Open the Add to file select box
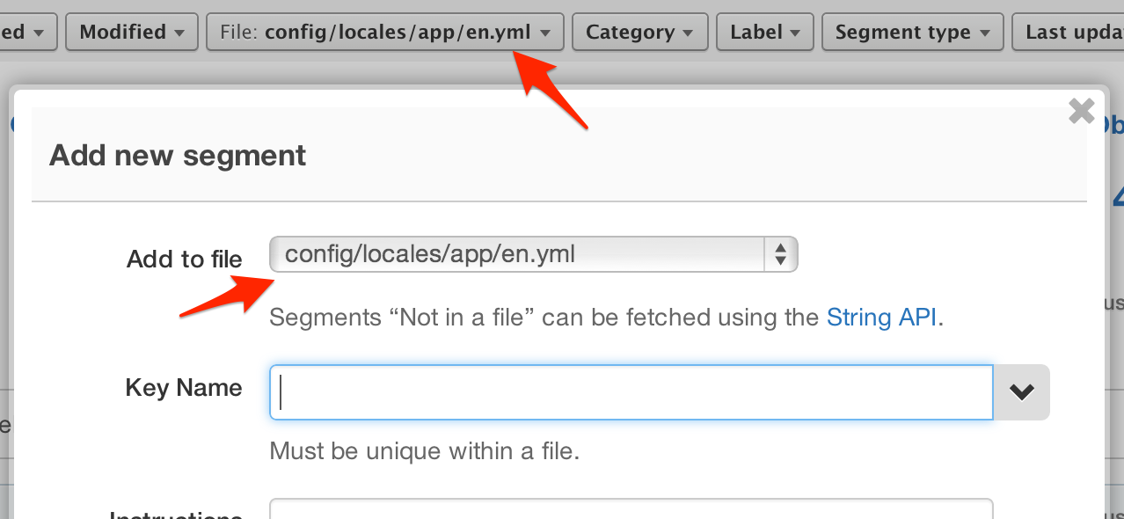 pyautogui.click(x=533, y=254)
